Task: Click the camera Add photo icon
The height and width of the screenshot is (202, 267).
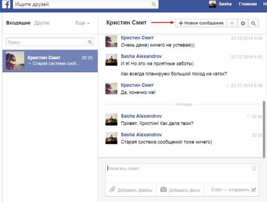Action: pos(163,190)
